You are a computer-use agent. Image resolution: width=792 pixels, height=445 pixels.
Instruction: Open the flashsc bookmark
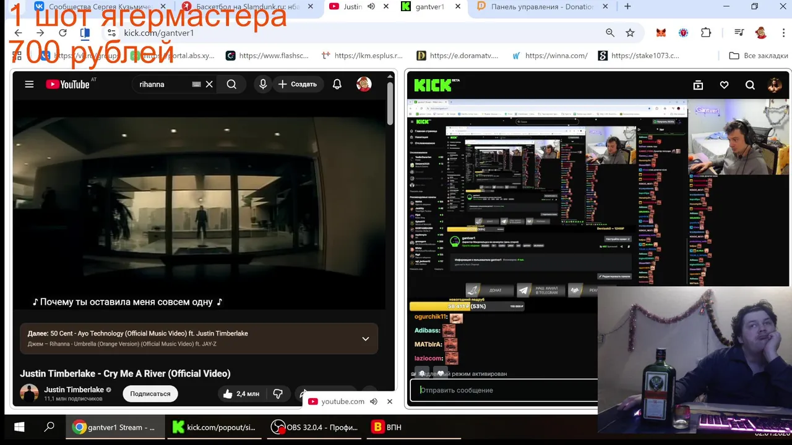[x=267, y=56]
